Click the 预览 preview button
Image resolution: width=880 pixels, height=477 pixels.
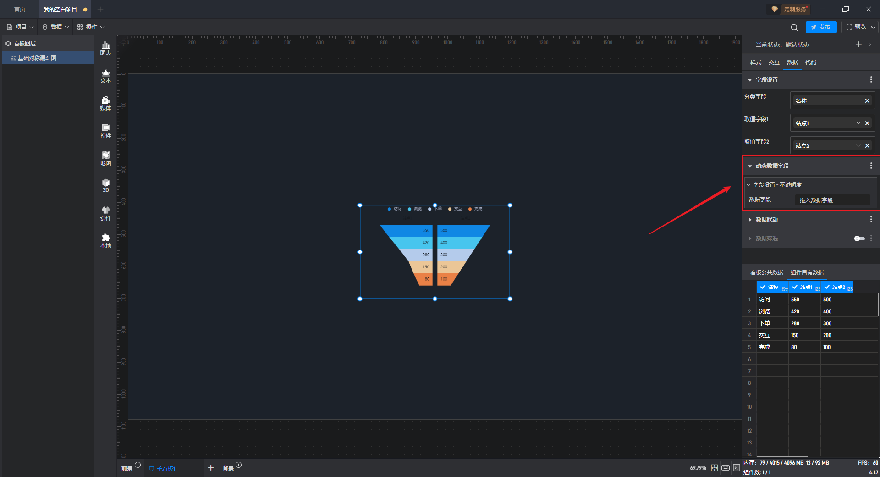[x=856, y=27]
